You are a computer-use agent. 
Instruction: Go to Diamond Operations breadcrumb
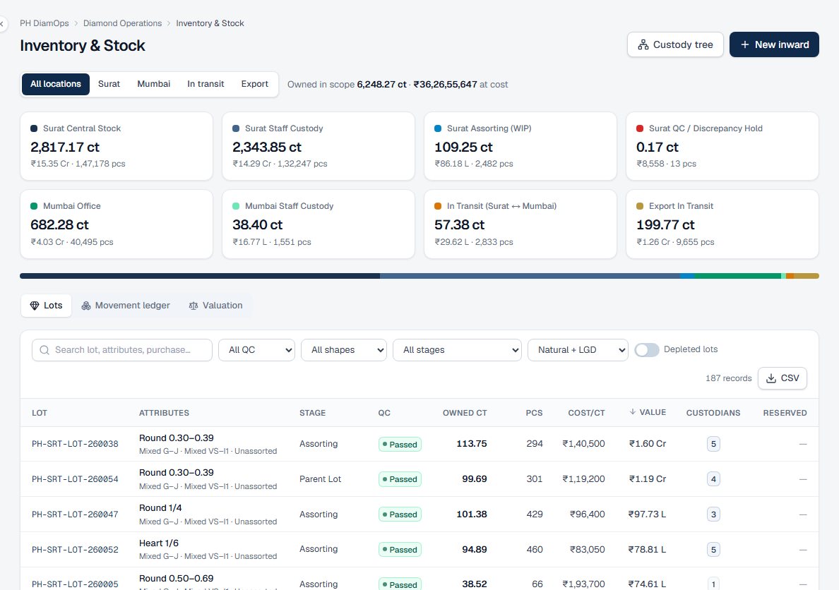click(x=123, y=23)
